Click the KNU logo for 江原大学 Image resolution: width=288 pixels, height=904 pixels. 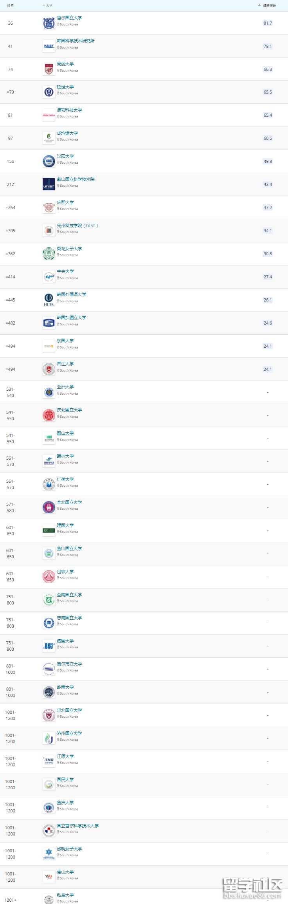[x=49, y=761]
